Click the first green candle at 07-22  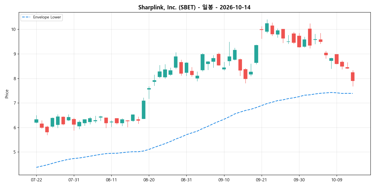[36, 121]
